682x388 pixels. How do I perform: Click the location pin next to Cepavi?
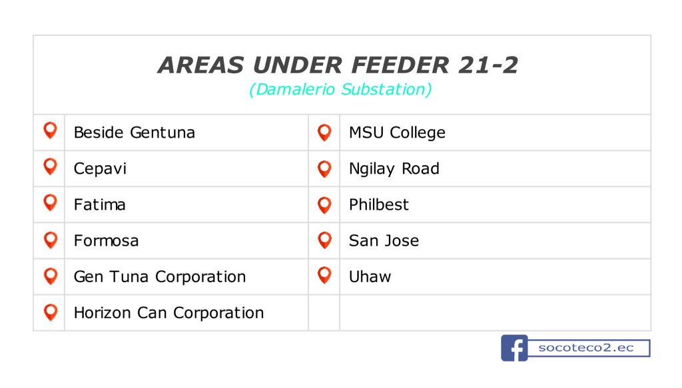(51, 166)
